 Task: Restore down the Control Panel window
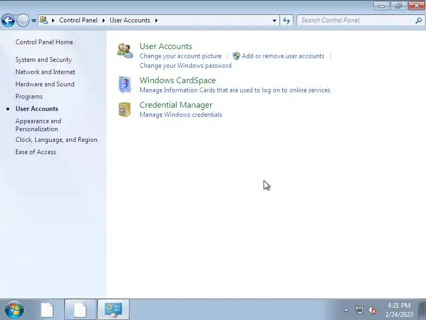tap(399, 6)
